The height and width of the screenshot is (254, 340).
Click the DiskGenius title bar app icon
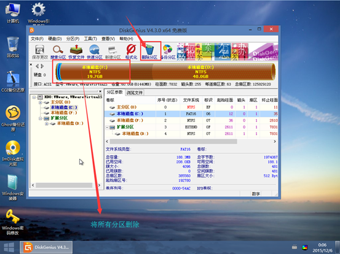tap(32, 30)
